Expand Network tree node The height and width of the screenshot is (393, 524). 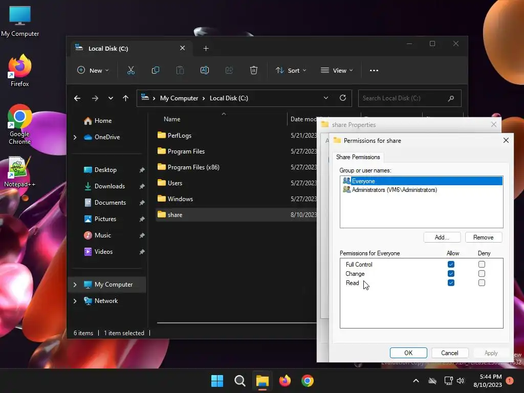(75, 301)
